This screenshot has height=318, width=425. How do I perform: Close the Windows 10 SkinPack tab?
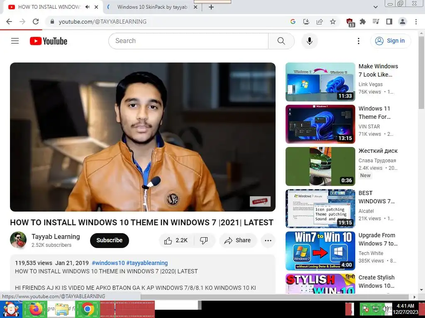(195, 7)
